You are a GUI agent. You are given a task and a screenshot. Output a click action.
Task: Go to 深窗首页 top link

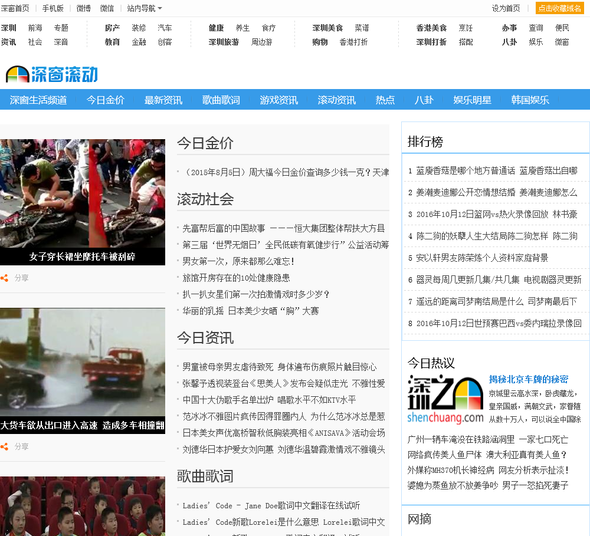click(15, 8)
